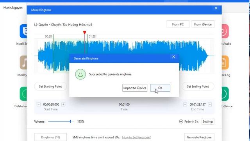Click the 173% volume value
Screen dimensions: 250x141
click(x=81, y=121)
